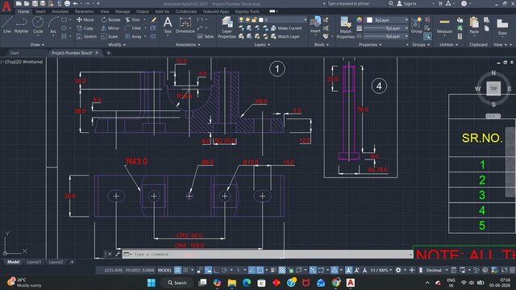Click the Stretch tool
This screenshot has width=516, height=290.
[86, 36]
